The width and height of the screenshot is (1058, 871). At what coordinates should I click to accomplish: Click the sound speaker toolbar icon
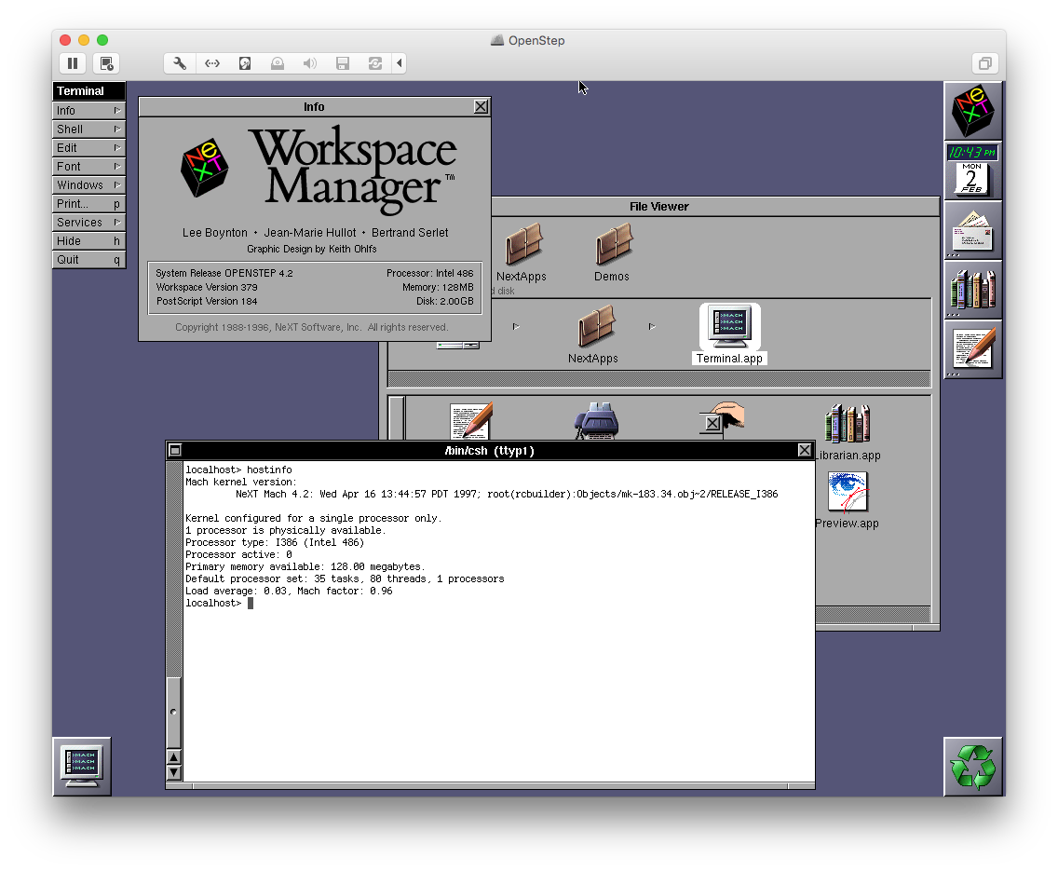(310, 63)
